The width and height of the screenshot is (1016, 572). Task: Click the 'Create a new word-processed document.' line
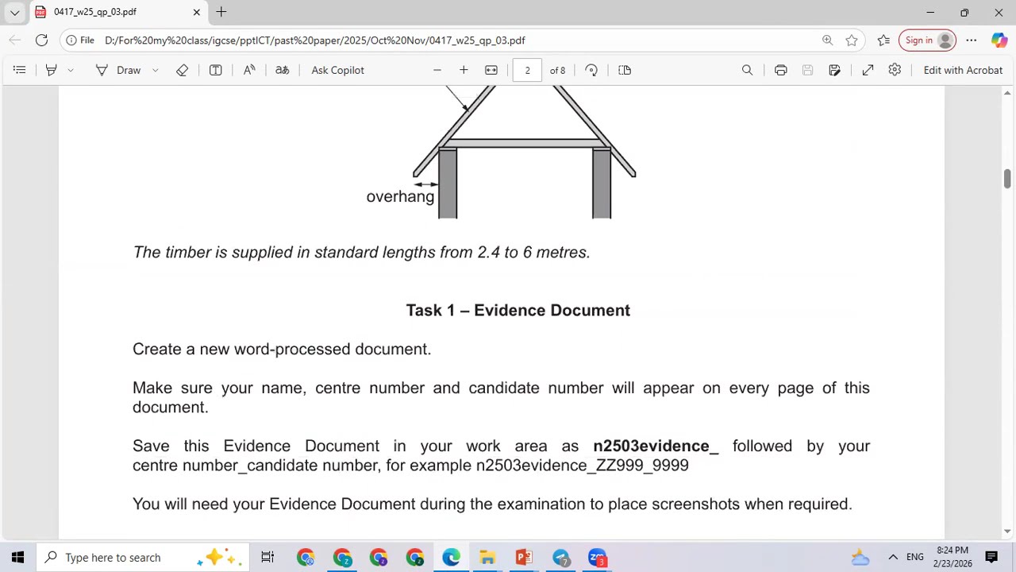click(x=282, y=350)
